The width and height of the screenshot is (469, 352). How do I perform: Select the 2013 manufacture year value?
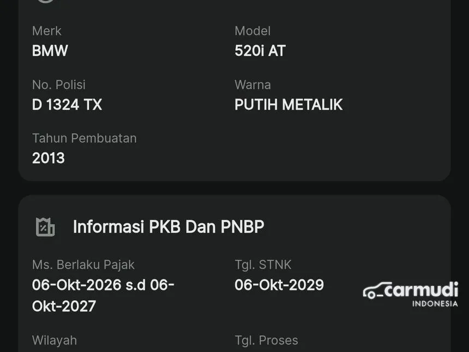pos(49,158)
